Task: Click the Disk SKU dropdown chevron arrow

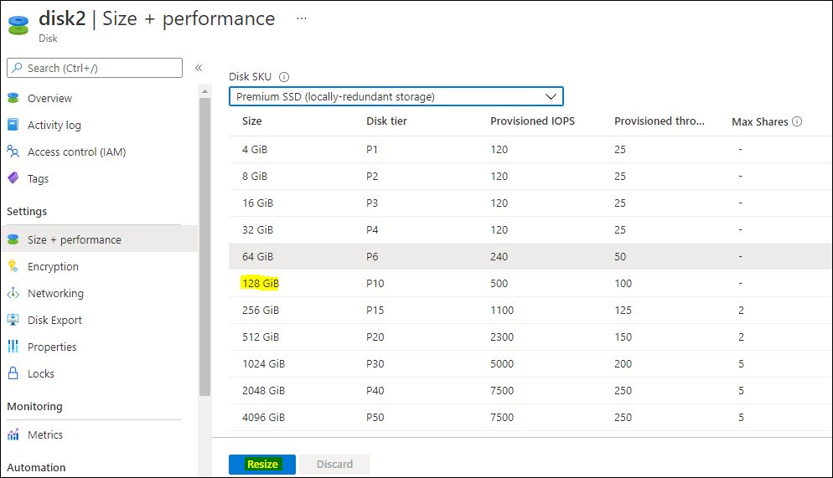Action: pos(551,96)
